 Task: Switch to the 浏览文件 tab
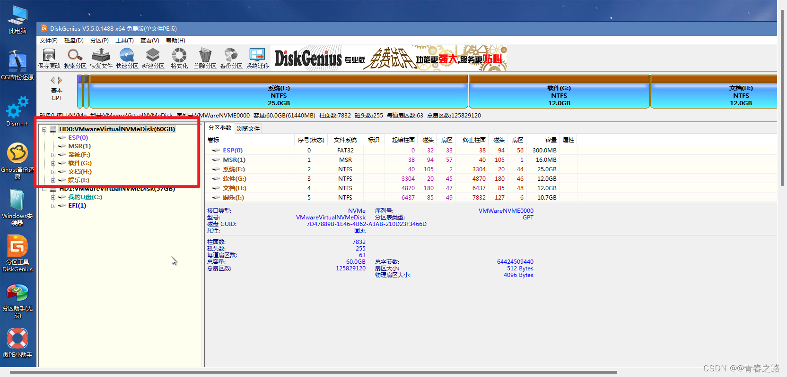pos(248,128)
